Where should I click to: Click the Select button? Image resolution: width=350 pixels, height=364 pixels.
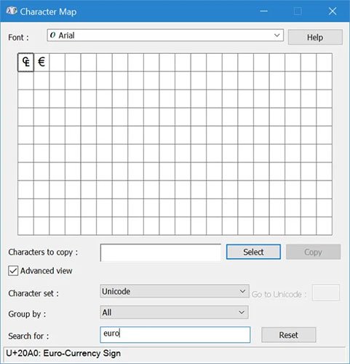(253, 252)
